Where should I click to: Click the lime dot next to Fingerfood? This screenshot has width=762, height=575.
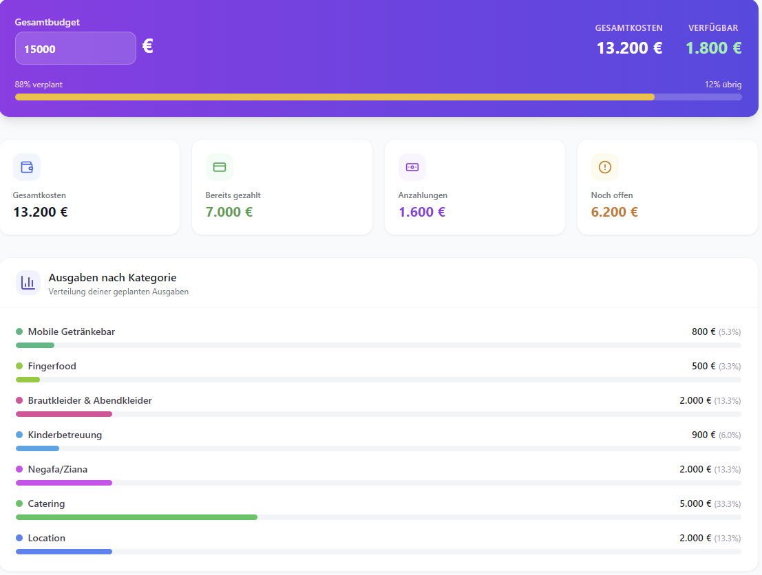[x=19, y=366]
